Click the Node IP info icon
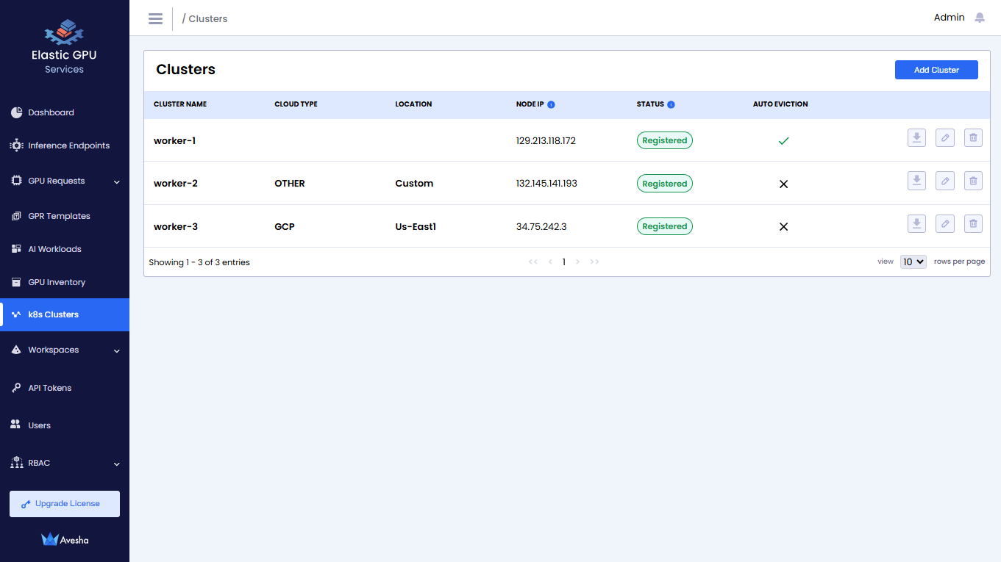Viewport: 1001px width, 562px height. (551, 104)
